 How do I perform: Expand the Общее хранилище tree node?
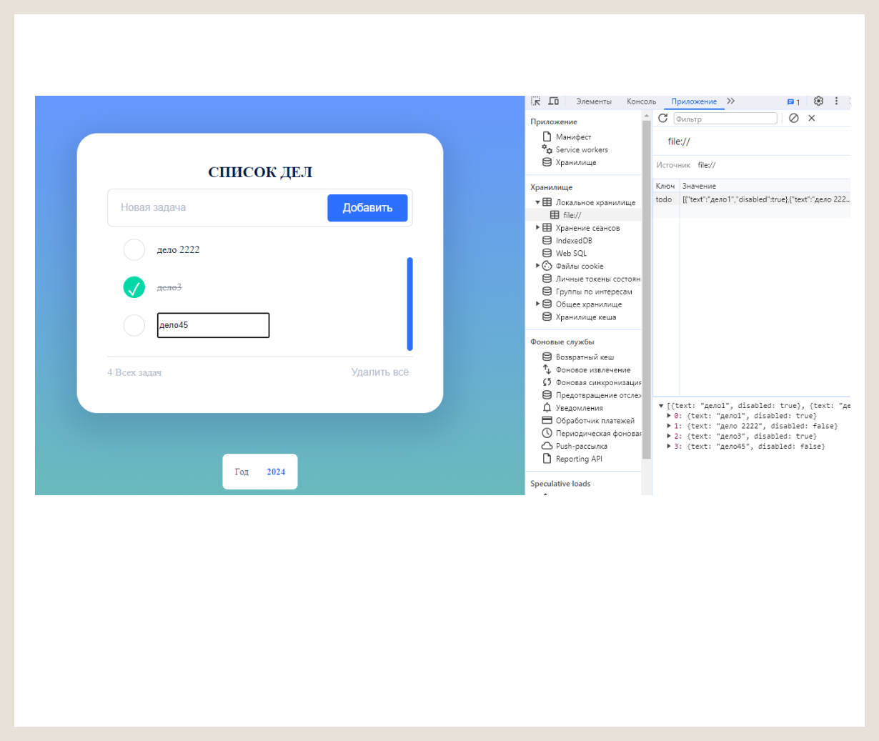pyautogui.click(x=537, y=304)
